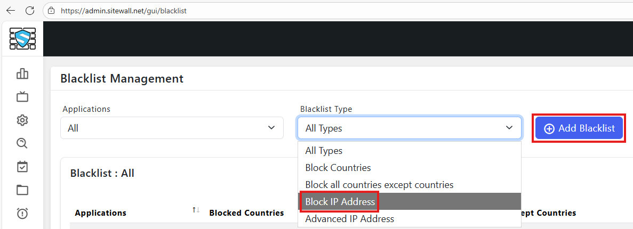Viewport: 633px width, 229px height.
Task: Click the browser reload icon
Action: point(30,10)
